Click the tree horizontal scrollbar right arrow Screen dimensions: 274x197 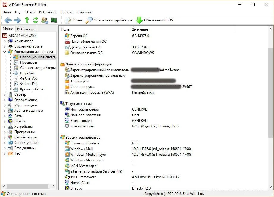54,187
